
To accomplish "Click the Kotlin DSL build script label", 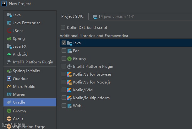I will pos(87,28).
